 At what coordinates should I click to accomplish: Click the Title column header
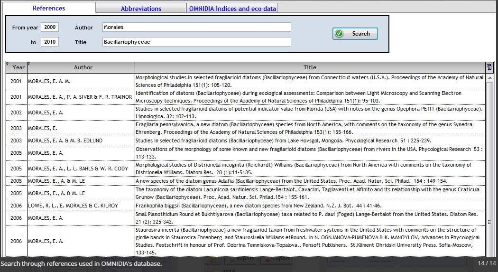(310, 67)
